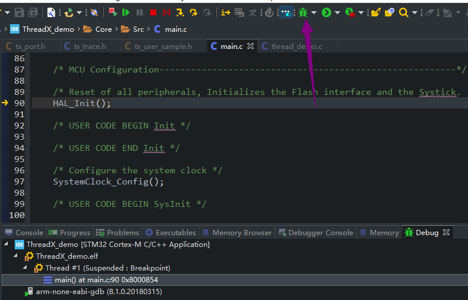
Task: Click the HAL_Init(); code line
Action: tap(82, 103)
